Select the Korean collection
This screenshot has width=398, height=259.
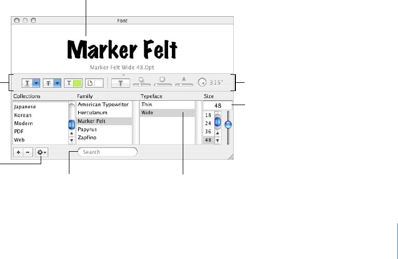(x=41, y=115)
